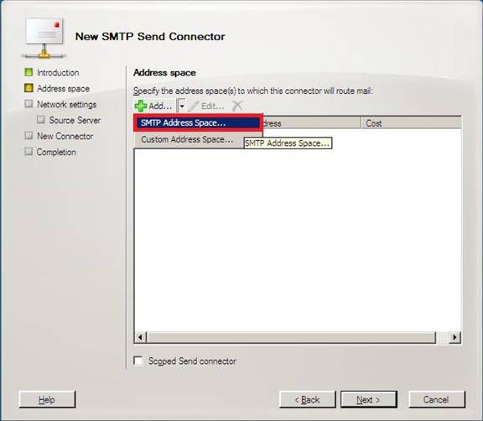Click the pencil Edit icon

pyautogui.click(x=194, y=107)
